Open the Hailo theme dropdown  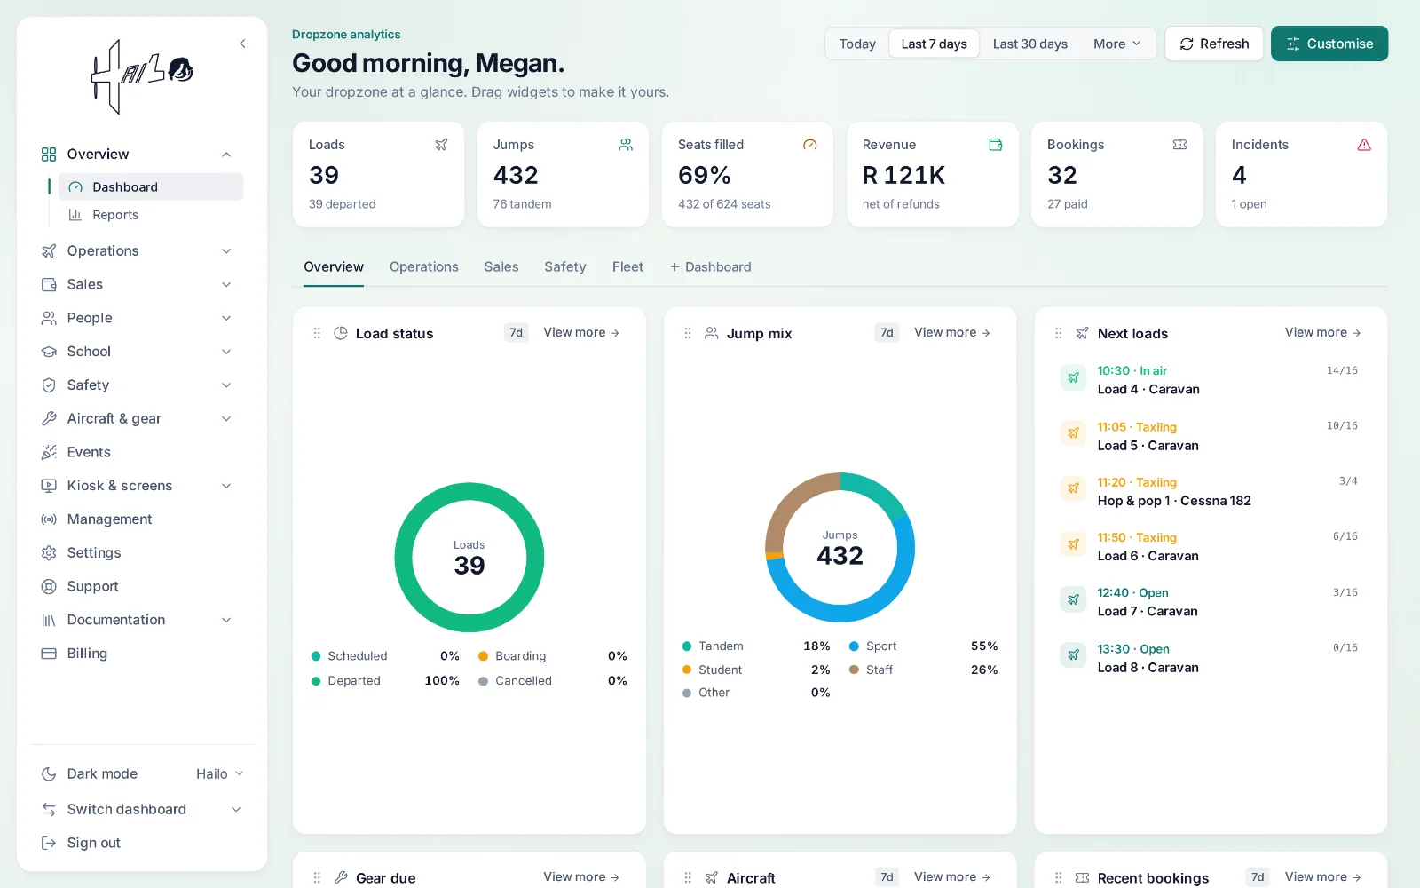(x=219, y=774)
